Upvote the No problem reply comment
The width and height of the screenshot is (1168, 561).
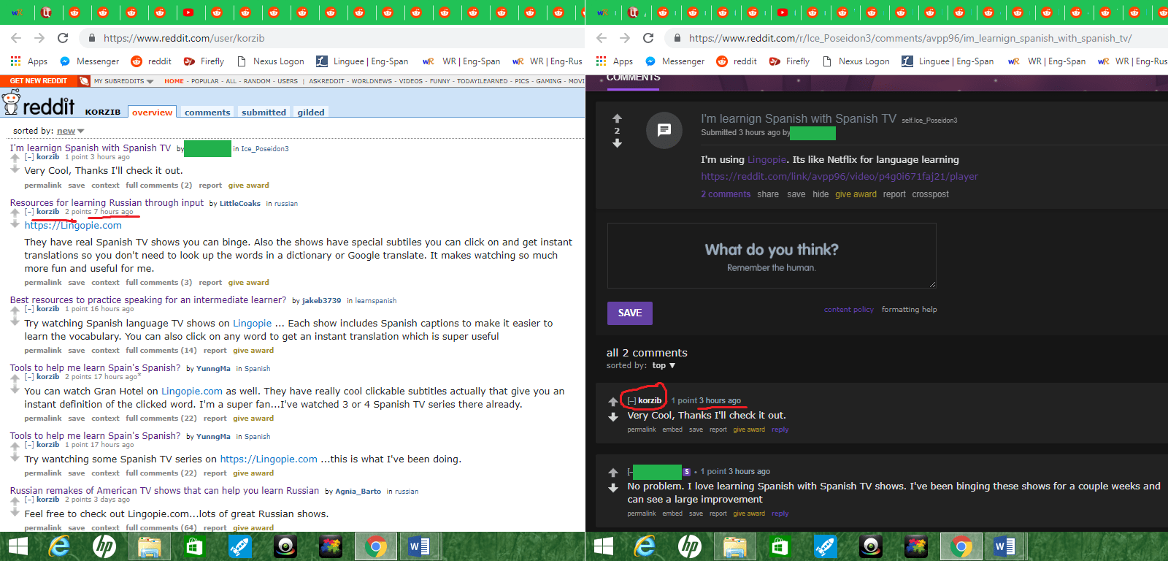tap(613, 473)
